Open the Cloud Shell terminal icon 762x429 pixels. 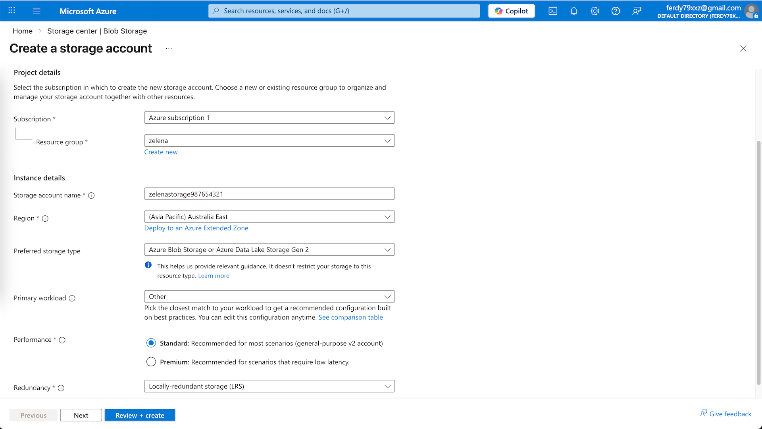click(x=553, y=11)
